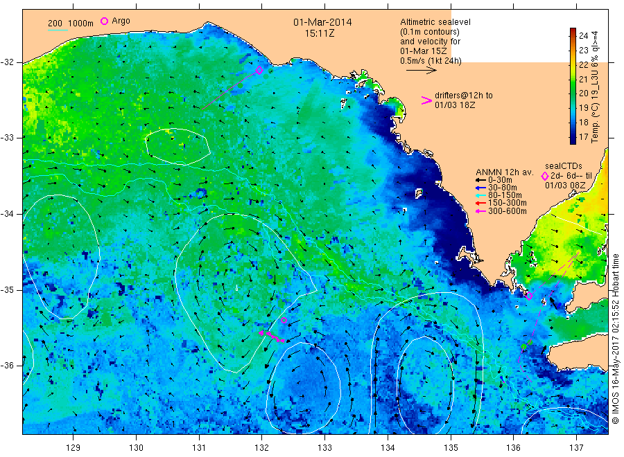Click the longitude axis label 129
624x457 pixels.
[x=73, y=448]
